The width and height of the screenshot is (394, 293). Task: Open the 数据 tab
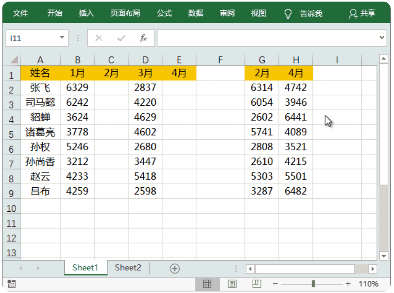(196, 13)
